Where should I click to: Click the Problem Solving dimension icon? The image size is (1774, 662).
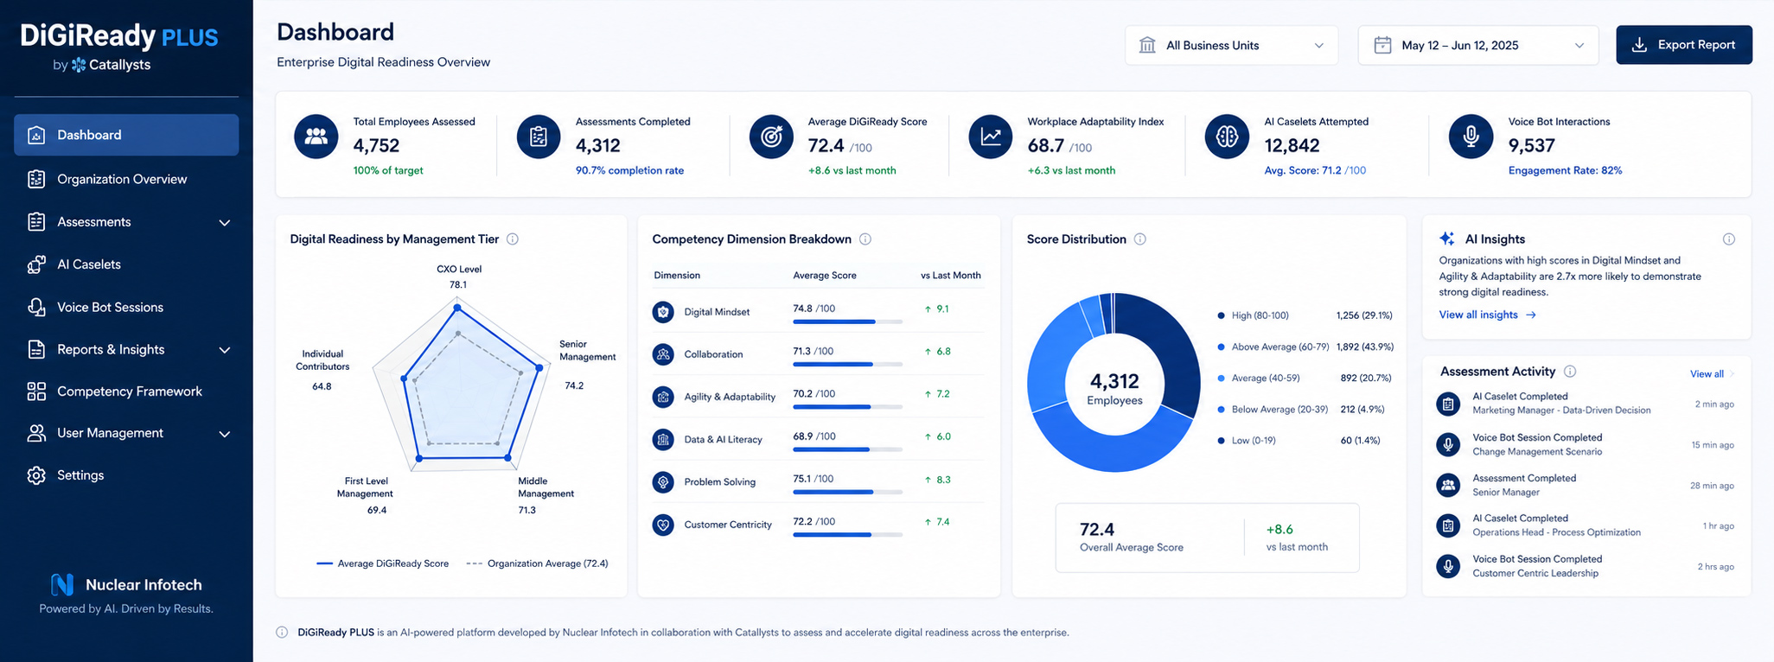tap(663, 482)
